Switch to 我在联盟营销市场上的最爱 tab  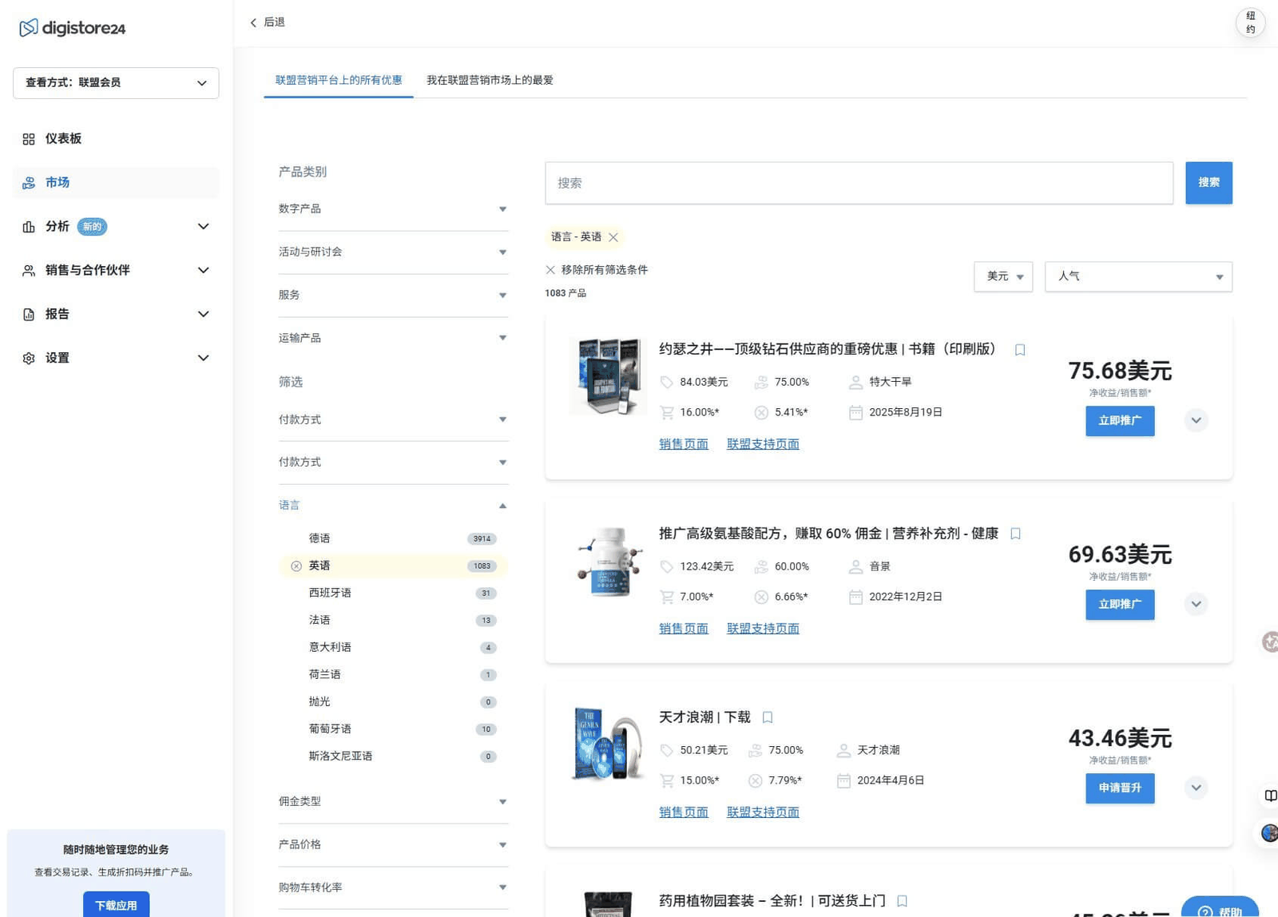[490, 81]
